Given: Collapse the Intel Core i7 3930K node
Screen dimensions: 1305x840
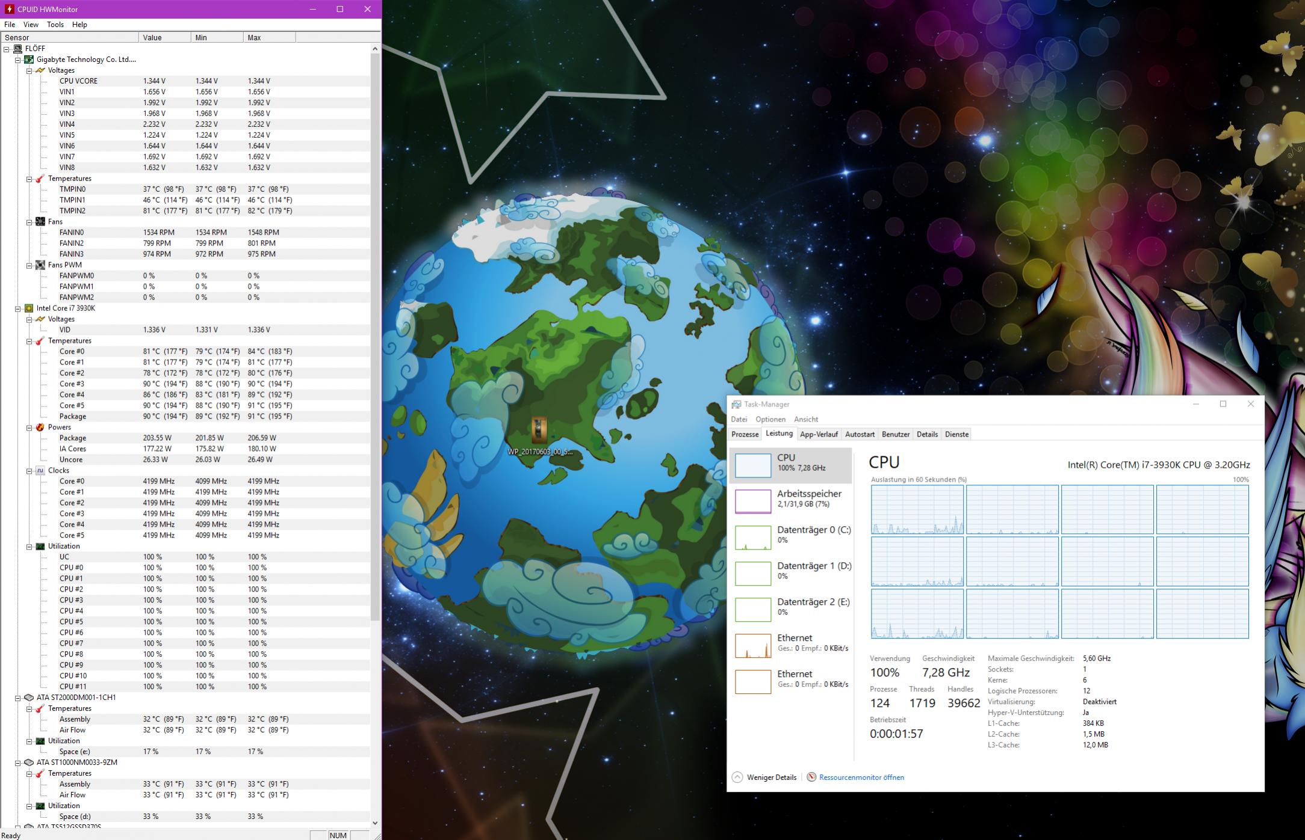Looking at the screenshot, I should [x=18, y=308].
